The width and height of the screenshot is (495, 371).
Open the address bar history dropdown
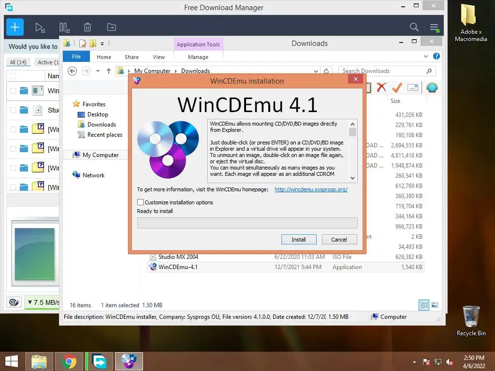(316, 71)
